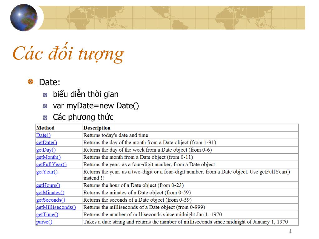
Task: Select text 'biểu diễn thời gian'
Action: pos(86,94)
